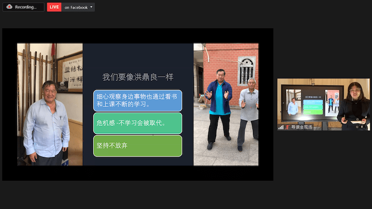Click the signal strength bars icon
The width and height of the screenshot is (372, 209).
281,127
